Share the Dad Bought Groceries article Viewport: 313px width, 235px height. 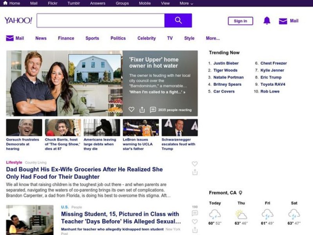[x=194, y=172]
